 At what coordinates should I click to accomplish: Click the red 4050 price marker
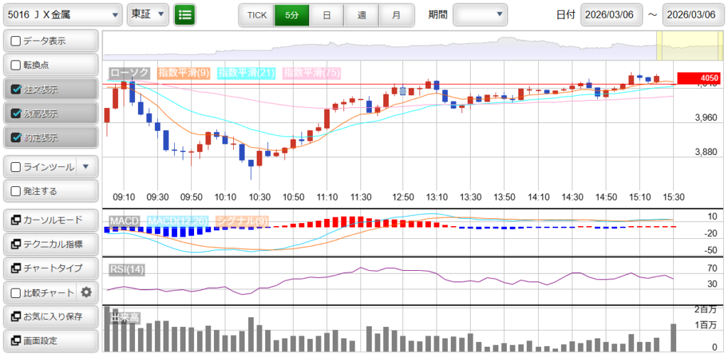point(699,78)
